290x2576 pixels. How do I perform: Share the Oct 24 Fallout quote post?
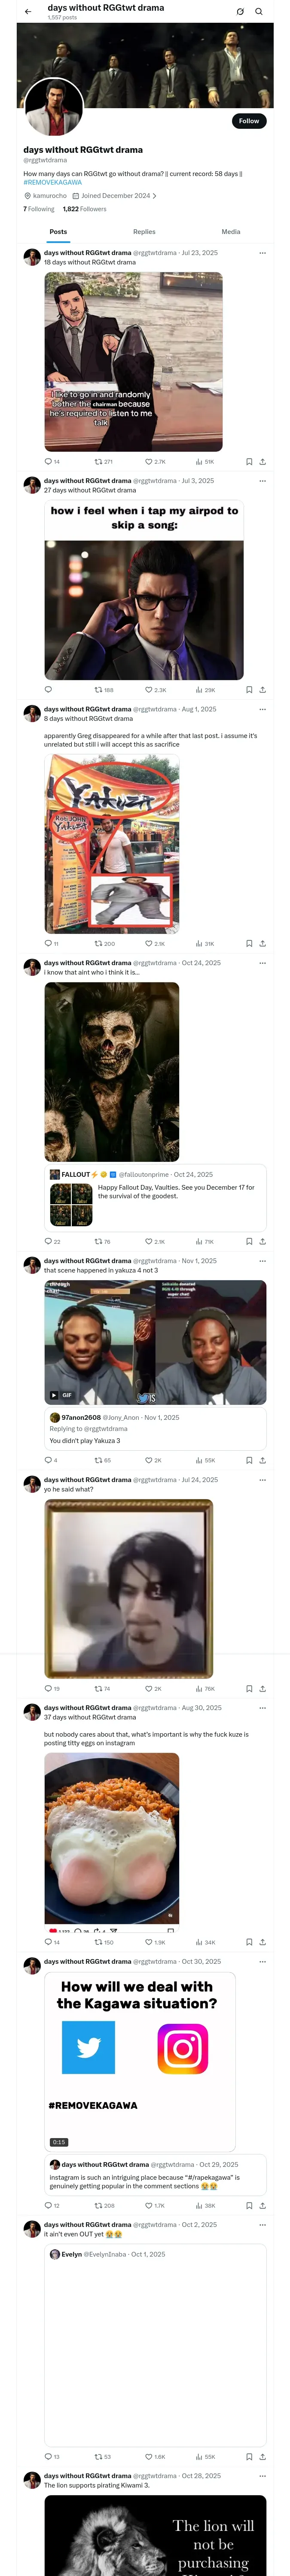[262, 1241]
